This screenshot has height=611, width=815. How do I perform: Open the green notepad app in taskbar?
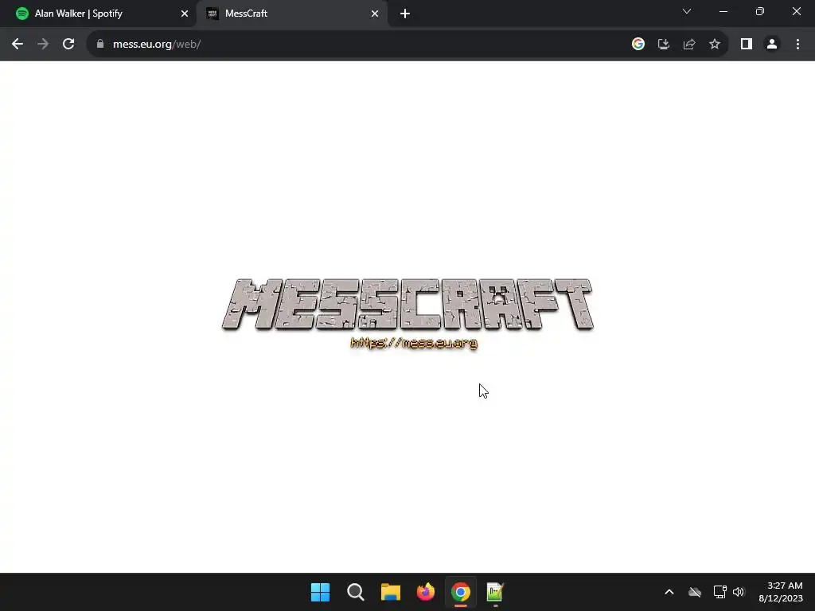(495, 592)
